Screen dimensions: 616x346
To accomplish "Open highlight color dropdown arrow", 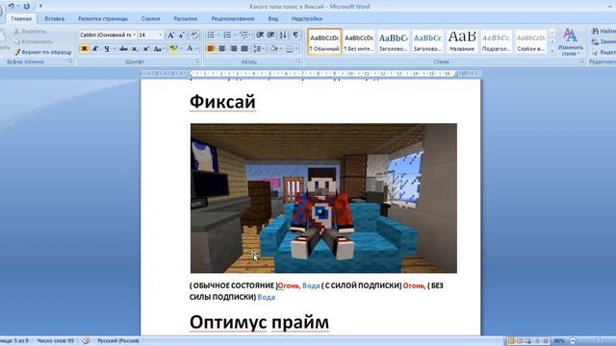I will pyautogui.click(x=181, y=49).
